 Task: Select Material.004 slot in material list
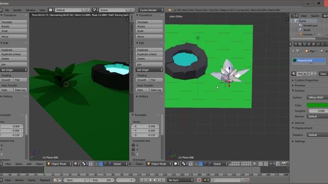309,60
